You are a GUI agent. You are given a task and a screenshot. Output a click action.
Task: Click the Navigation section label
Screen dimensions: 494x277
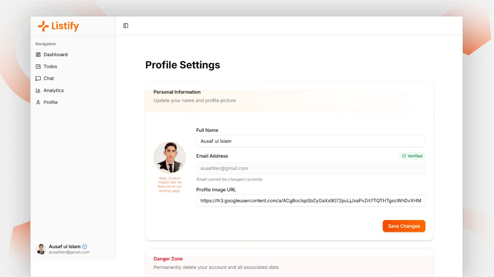click(x=46, y=44)
